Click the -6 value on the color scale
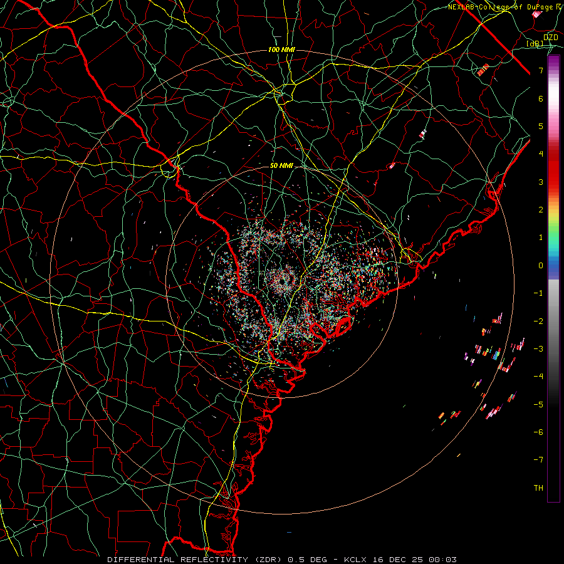Image resolution: width=564 pixels, height=564 pixels. (538, 432)
